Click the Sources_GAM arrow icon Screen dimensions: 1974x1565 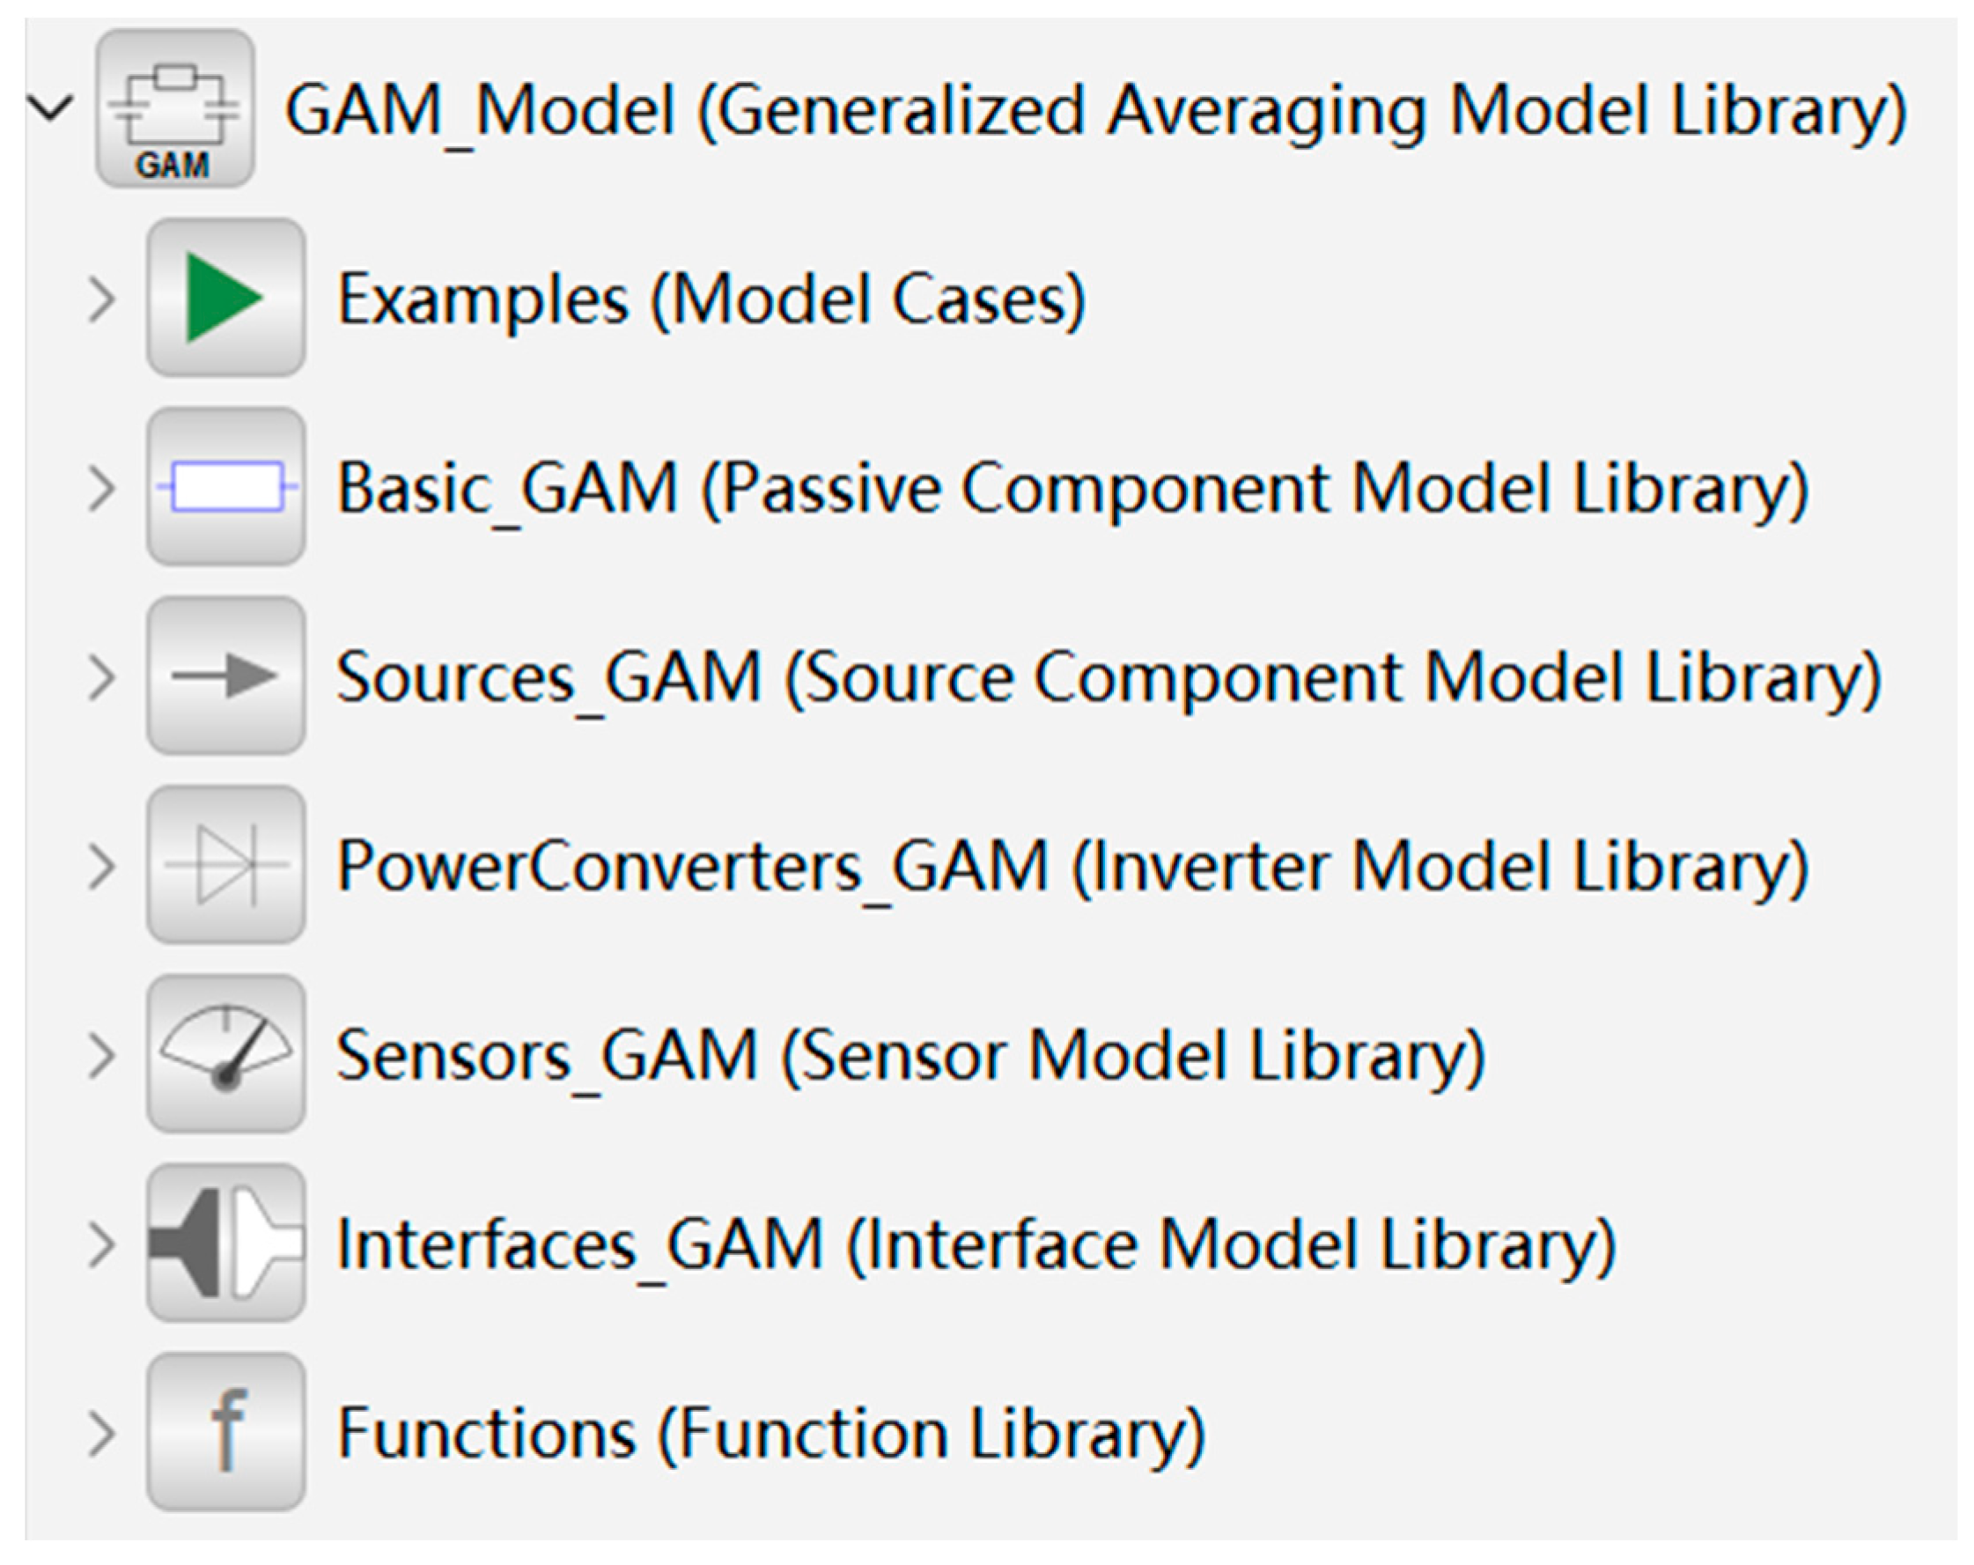tap(225, 676)
